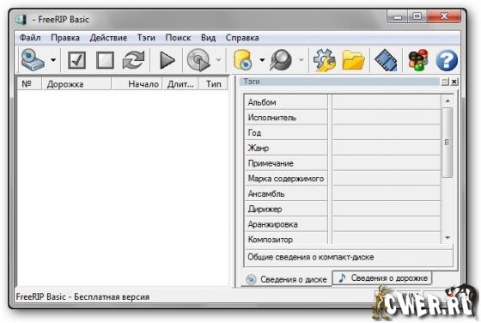Refresh the track list with arrows icon
Viewport: 481px width, 323px height.
click(x=133, y=60)
